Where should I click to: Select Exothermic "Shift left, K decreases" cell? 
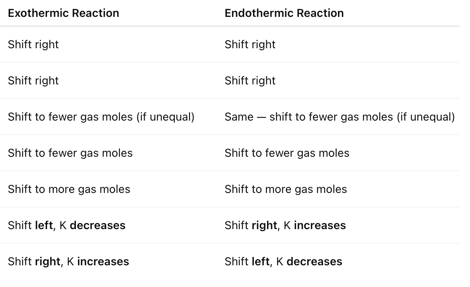point(66,225)
